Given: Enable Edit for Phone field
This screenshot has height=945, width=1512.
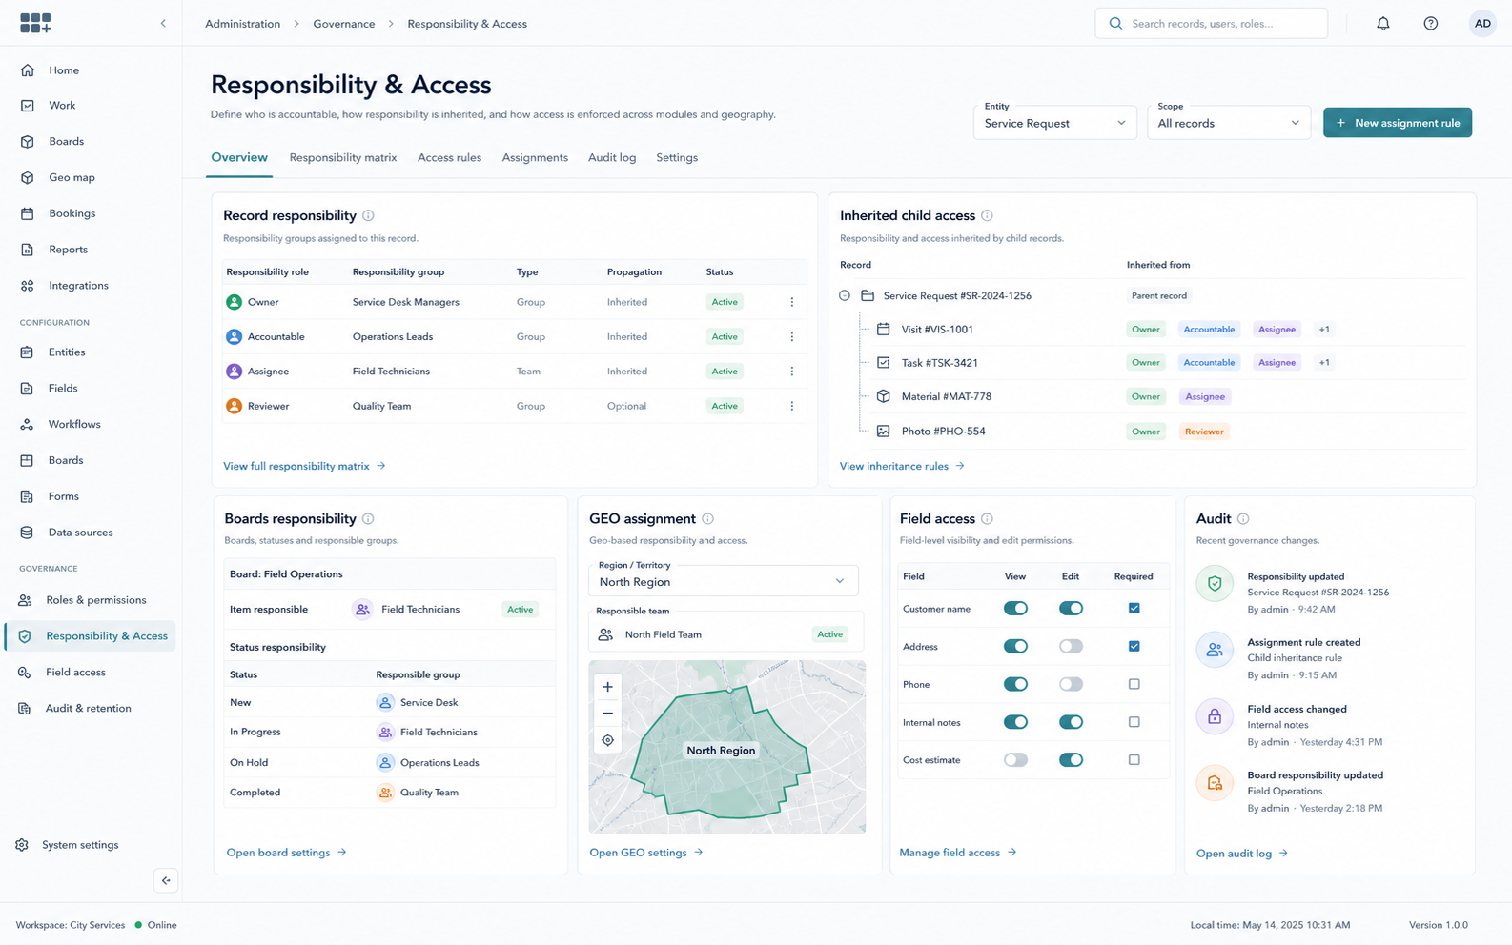Looking at the screenshot, I should [1071, 684].
